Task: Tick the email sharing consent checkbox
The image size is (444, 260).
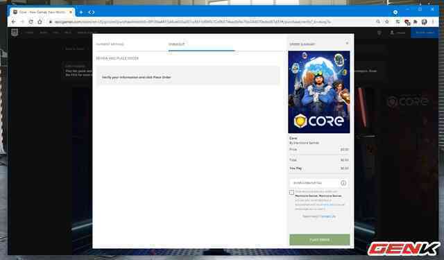Action: pos(291,192)
